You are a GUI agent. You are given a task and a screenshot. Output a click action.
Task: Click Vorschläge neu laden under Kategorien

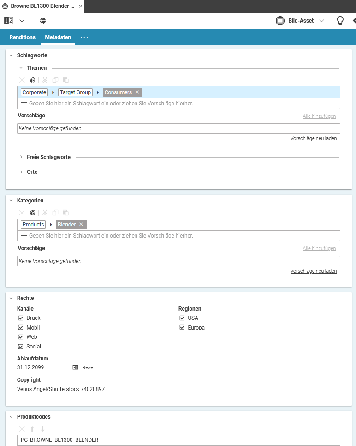314,271
